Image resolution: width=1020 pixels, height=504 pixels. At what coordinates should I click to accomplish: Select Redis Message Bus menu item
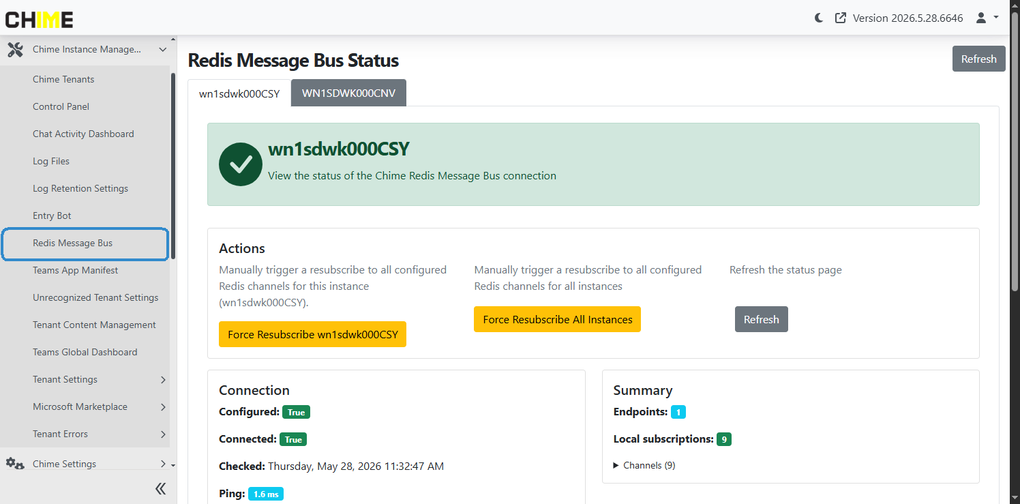tap(85, 244)
